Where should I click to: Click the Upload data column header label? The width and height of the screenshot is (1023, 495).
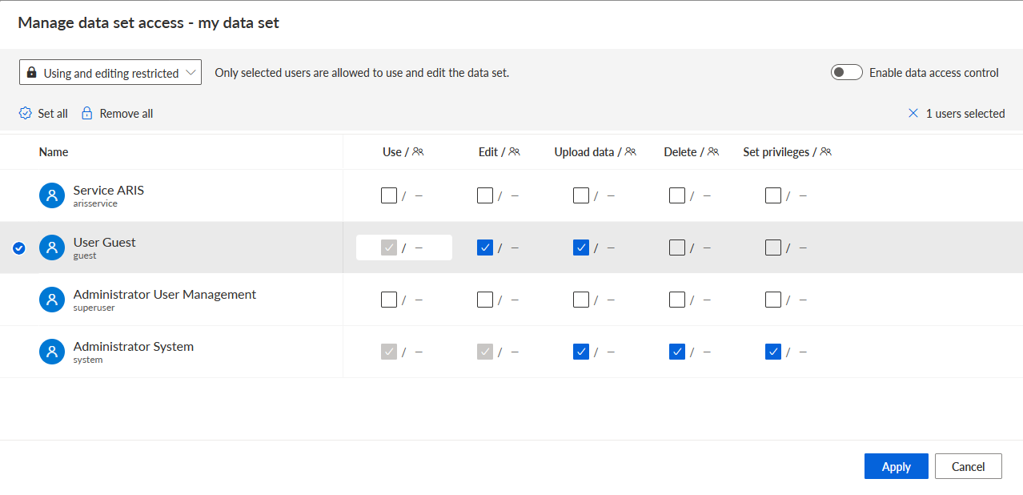(x=584, y=152)
